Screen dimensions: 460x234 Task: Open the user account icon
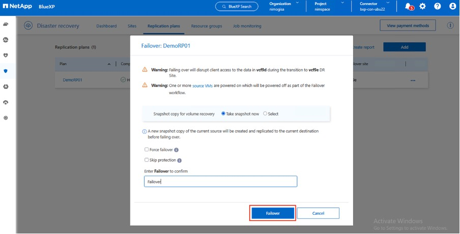pyautogui.click(x=452, y=7)
